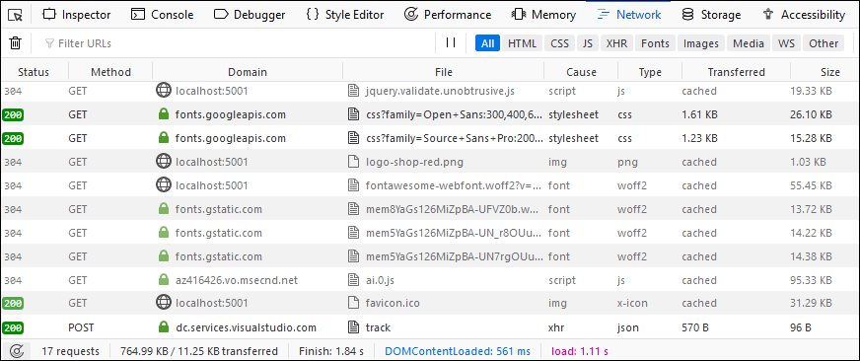Image resolution: width=860 pixels, height=361 pixels.
Task: Click the globe icon on logo-shop-red.png row
Action: (x=163, y=162)
